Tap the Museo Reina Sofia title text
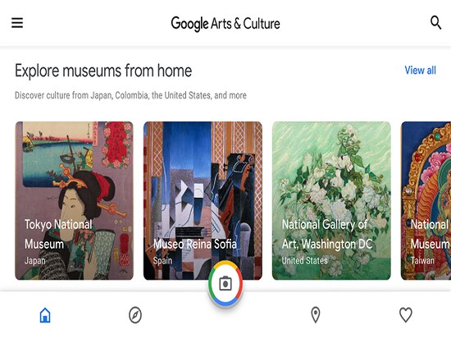The width and height of the screenshot is (451, 339). [195, 244]
